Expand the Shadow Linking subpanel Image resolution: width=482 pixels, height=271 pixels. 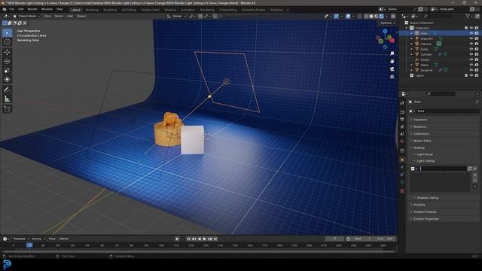[x=427, y=197]
